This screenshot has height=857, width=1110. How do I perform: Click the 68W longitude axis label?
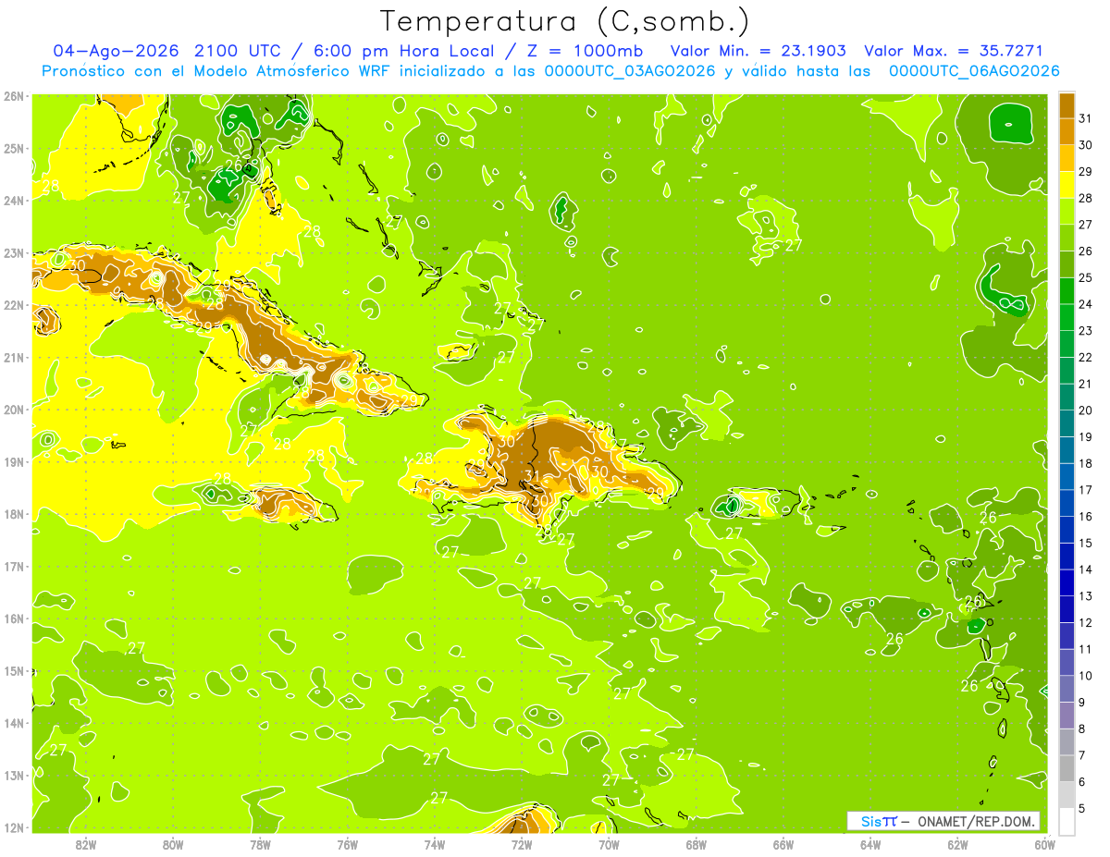click(x=696, y=844)
